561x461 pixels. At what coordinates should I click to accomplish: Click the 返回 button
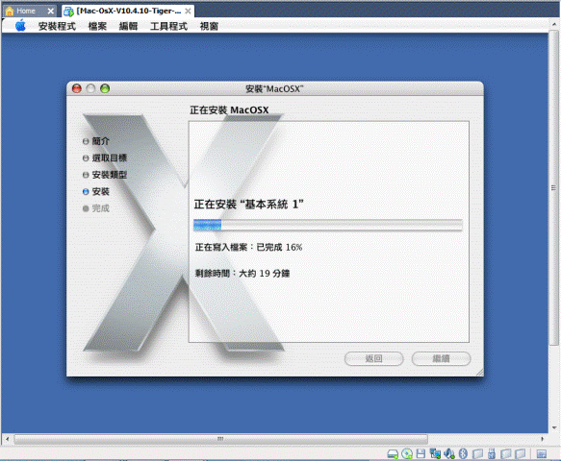click(x=374, y=358)
